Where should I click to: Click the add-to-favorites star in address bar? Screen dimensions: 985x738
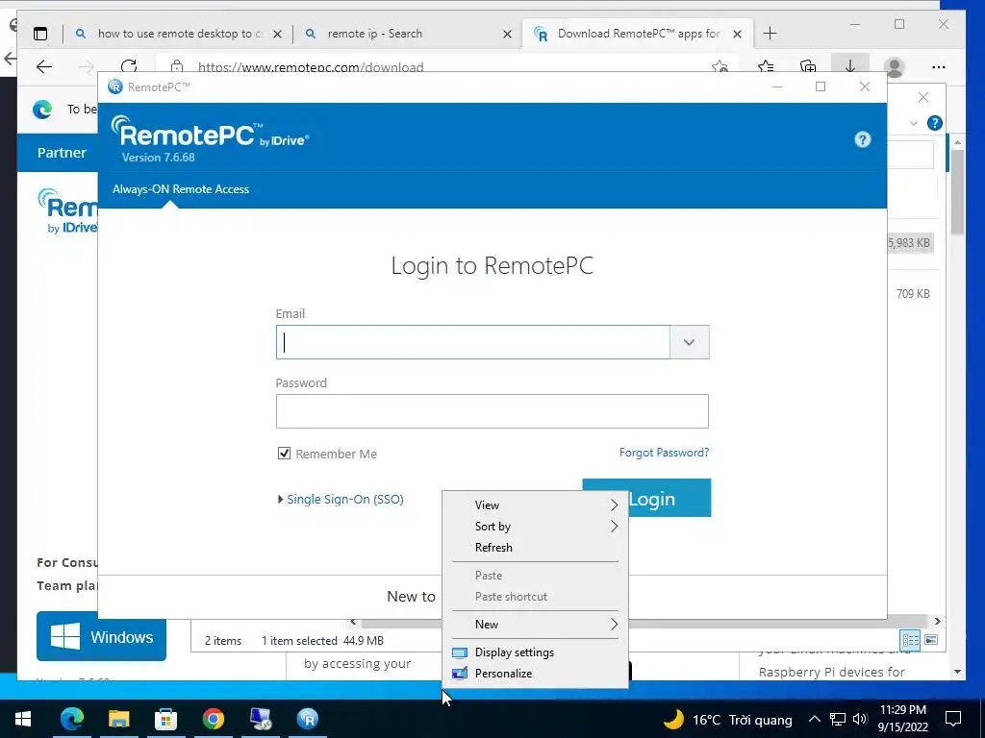point(720,66)
